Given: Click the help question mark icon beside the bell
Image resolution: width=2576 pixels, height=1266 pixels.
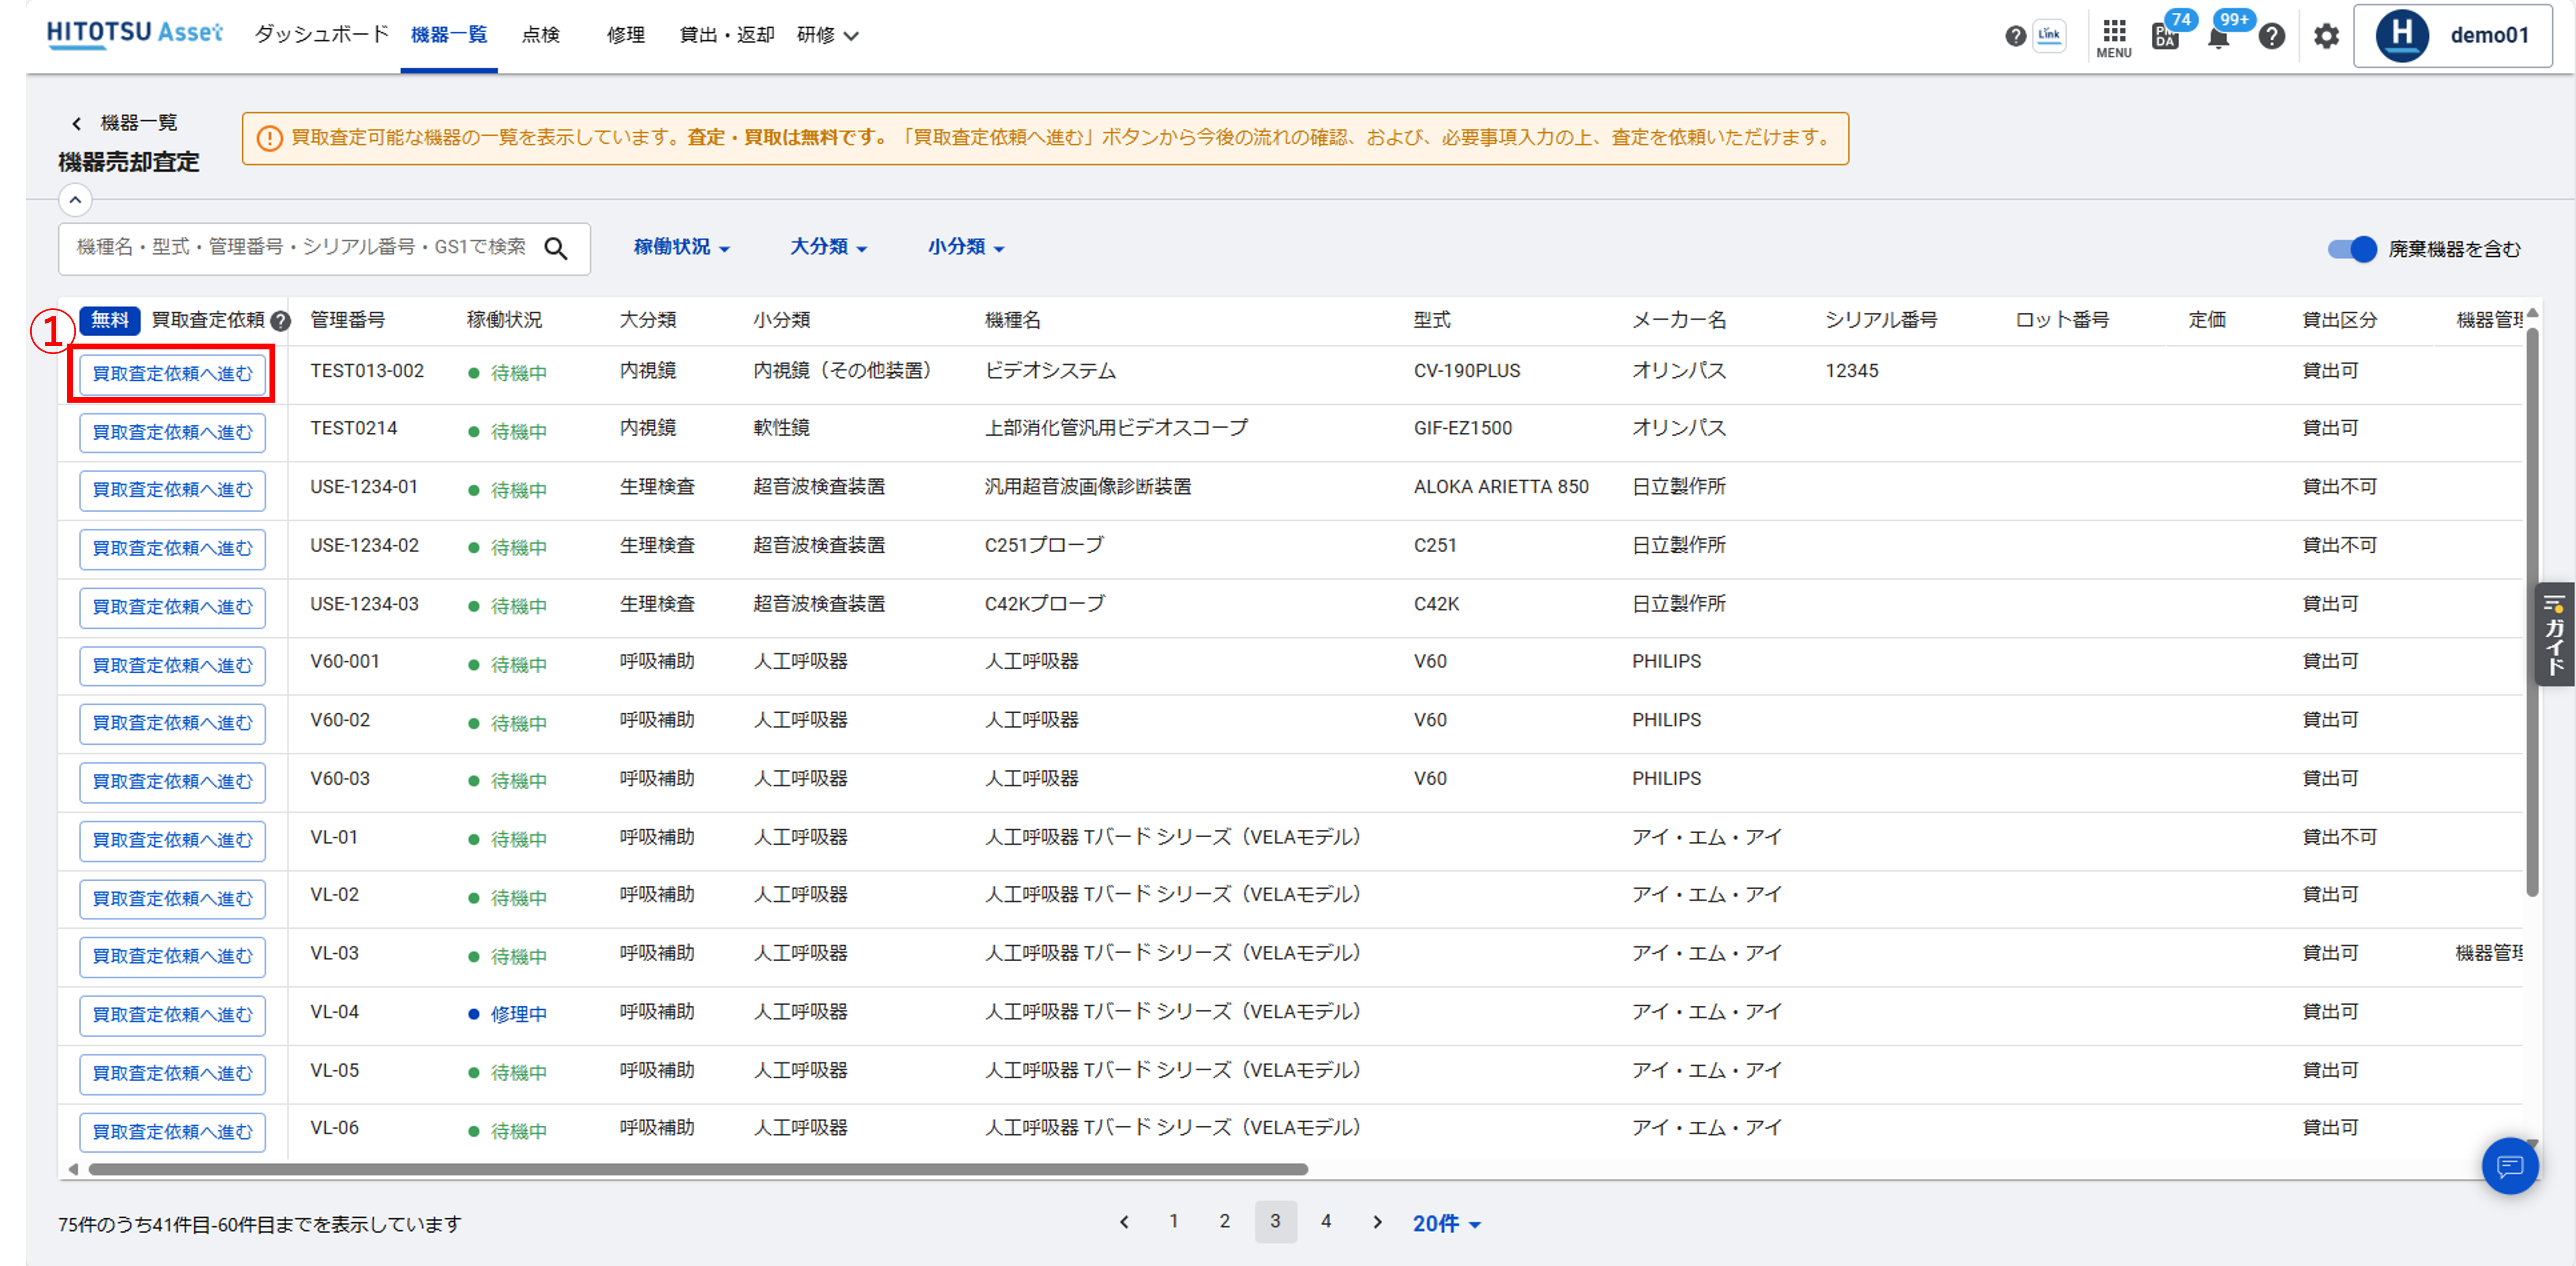Looking at the screenshot, I should pyautogui.click(x=2271, y=37).
